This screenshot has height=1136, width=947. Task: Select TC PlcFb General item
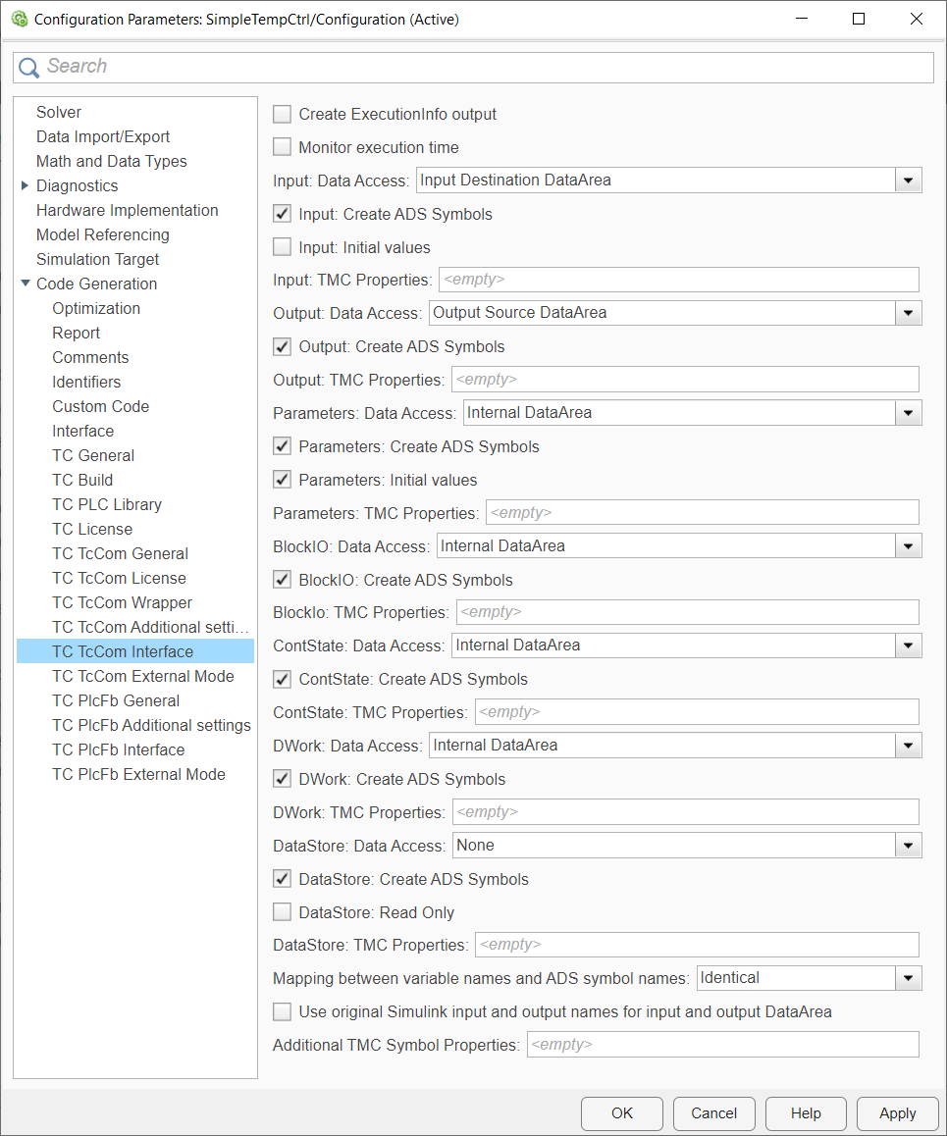[116, 701]
